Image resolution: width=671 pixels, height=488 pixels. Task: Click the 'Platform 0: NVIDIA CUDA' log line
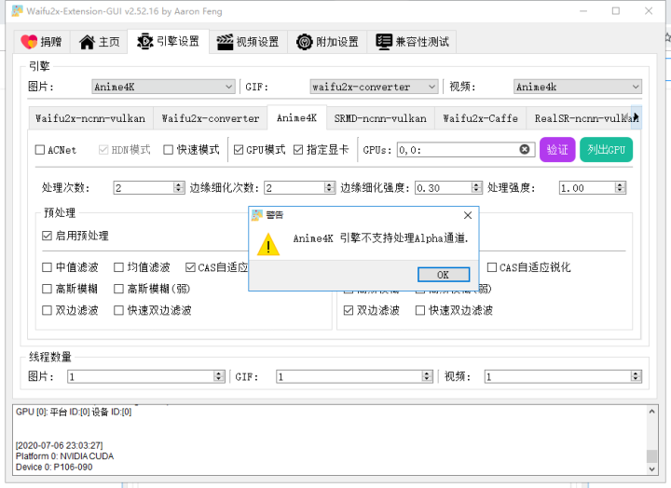[x=64, y=456]
